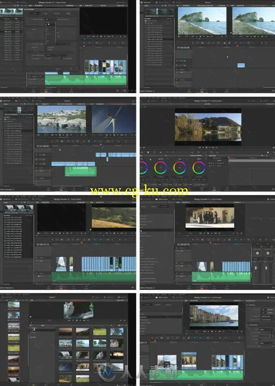Image resolution: width=275 pixels, height=386 pixels.
Task: Click the group-of-people viewer image
Action: pyautogui.click(x=210, y=217)
